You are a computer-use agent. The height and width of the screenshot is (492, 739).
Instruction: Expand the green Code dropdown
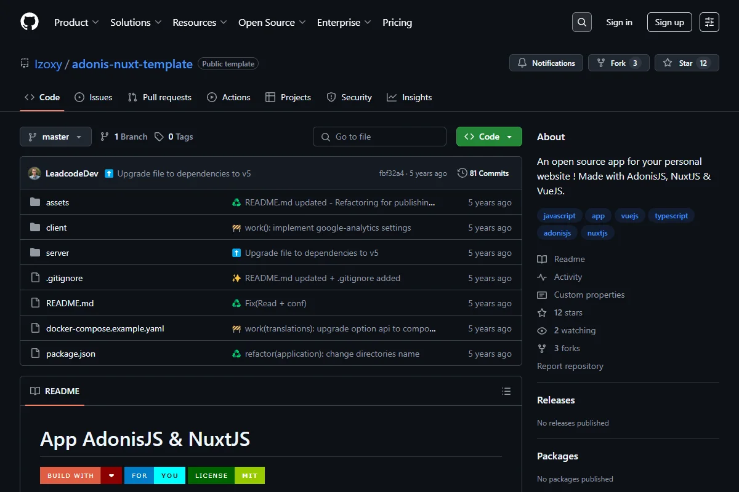point(489,137)
